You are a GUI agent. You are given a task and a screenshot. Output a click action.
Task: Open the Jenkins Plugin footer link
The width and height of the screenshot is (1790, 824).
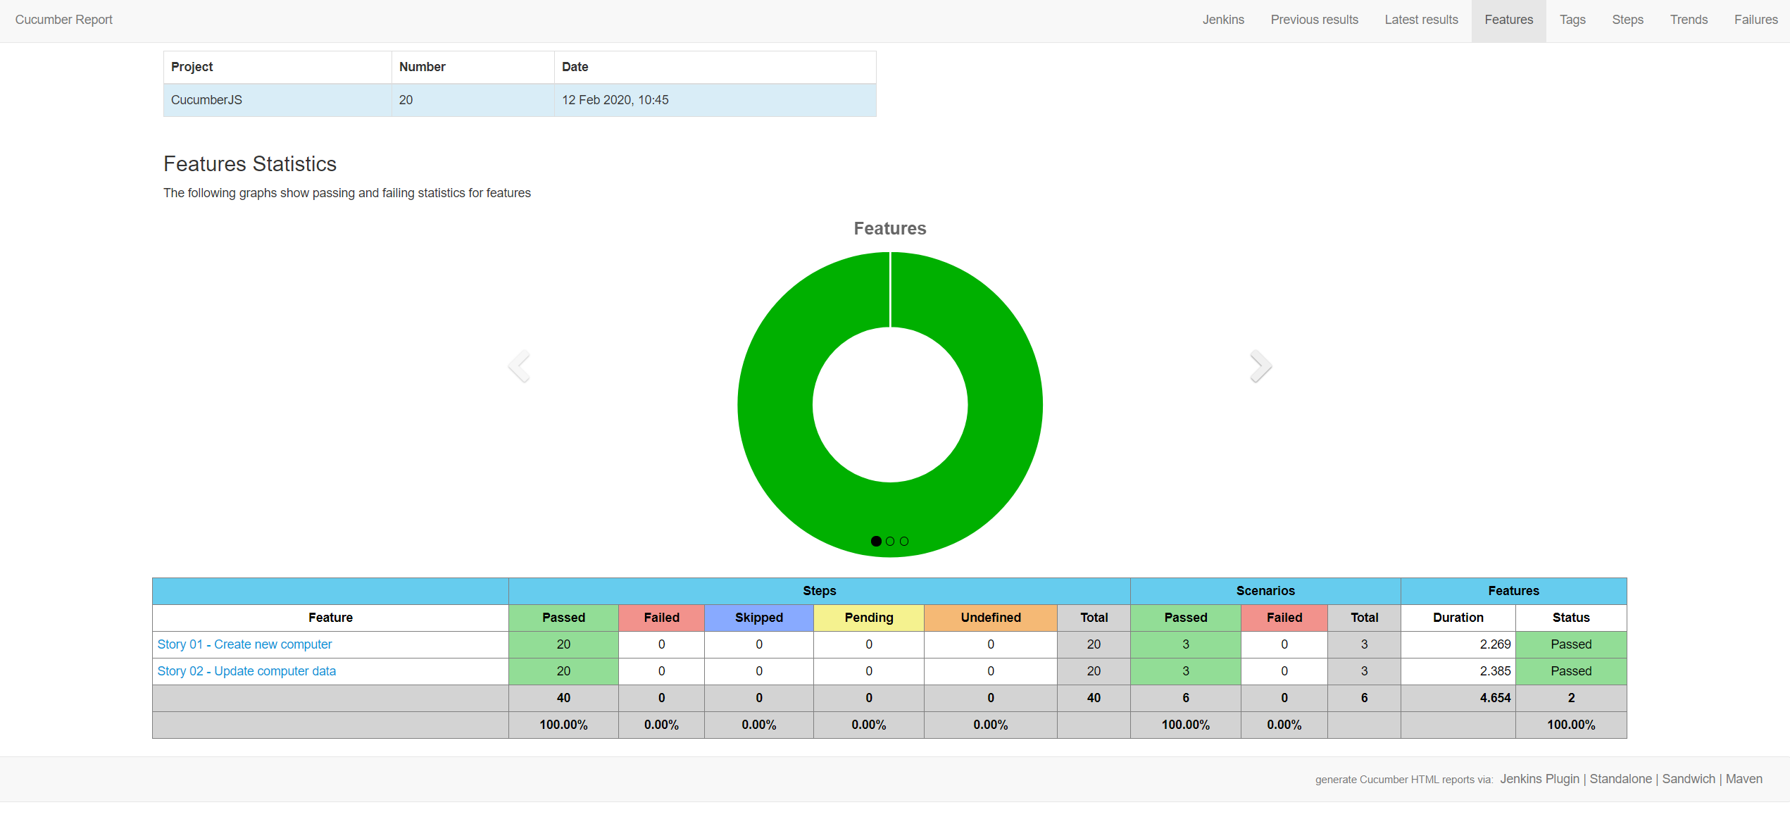pyautogui.click(x=1539, y=779)
